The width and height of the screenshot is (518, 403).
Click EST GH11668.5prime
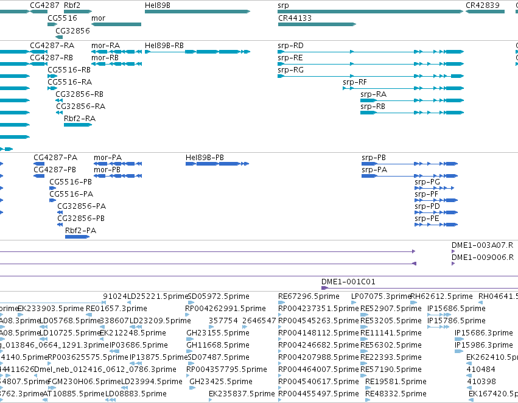coord(218,345)
